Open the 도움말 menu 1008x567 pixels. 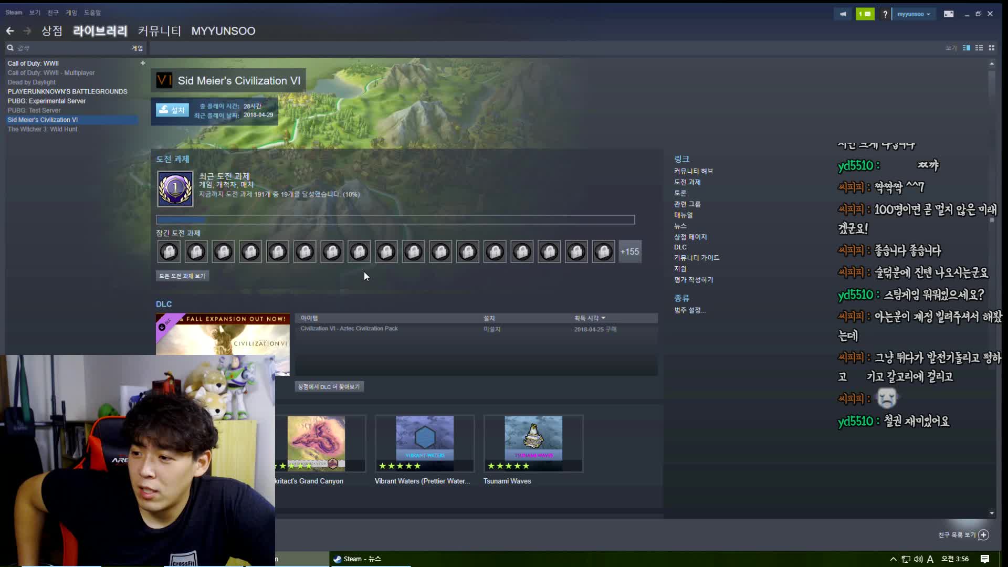(92, 13)
